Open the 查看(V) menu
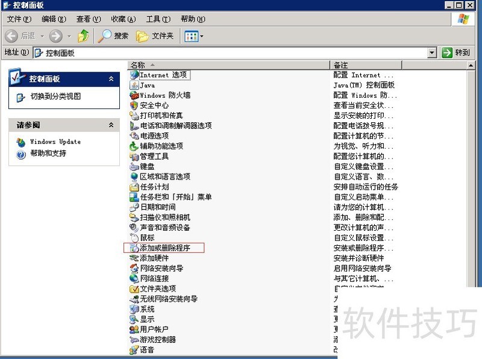This screenshot has height=359, width=482. coord(89,19)
